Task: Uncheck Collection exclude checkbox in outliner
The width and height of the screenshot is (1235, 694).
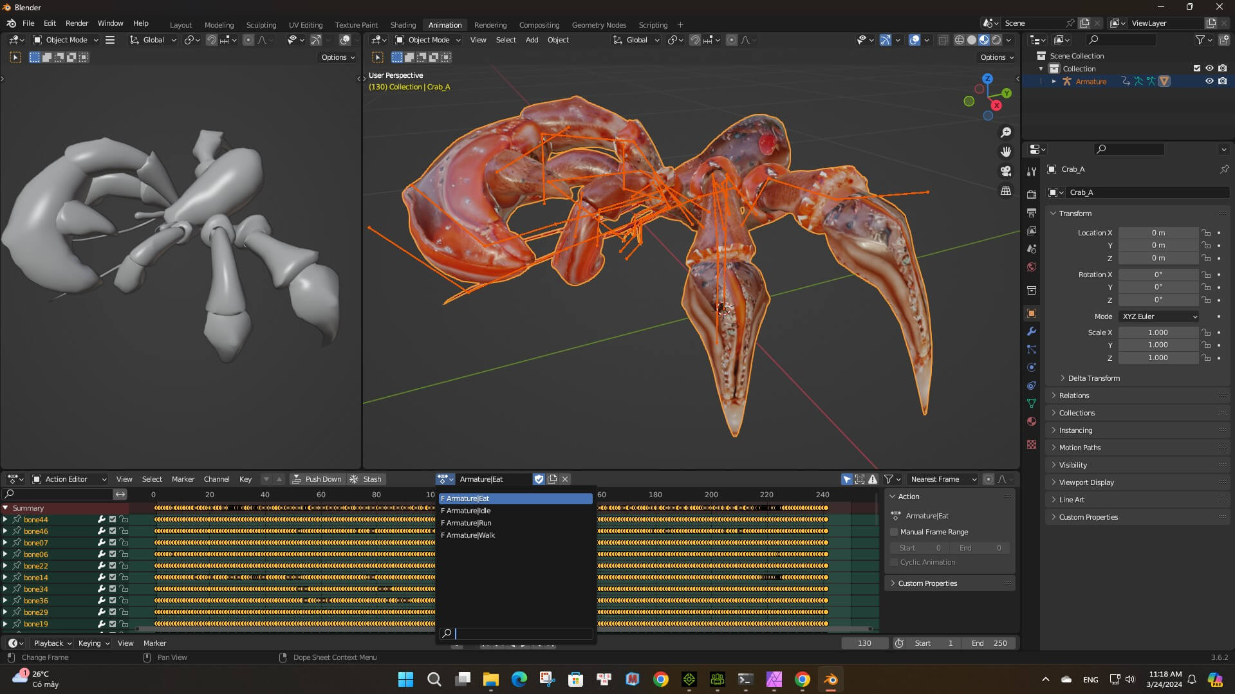Action: pos(1197,69)
